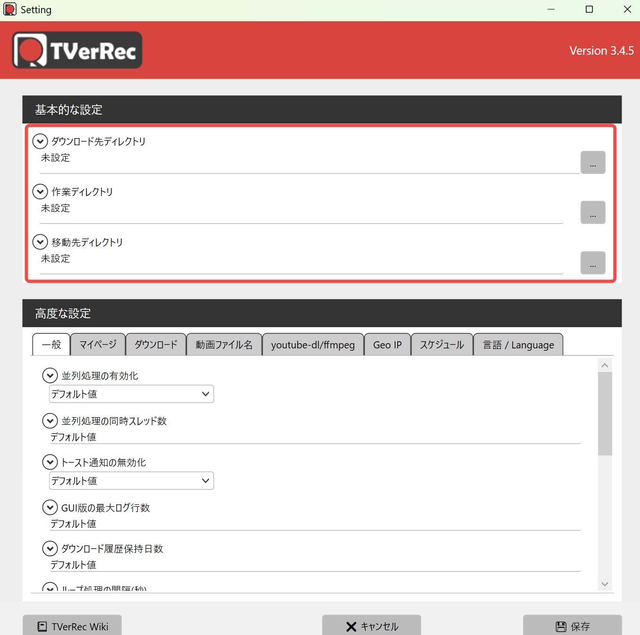This screenshot has height=635, width=640.
Task: Expand 移動先ディレクトリ description chevron
Action: click(x=40, y=242)
